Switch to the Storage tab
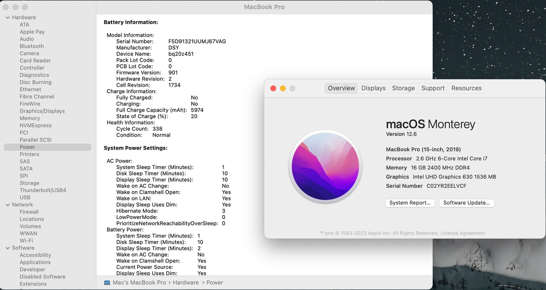 point(403,88)
